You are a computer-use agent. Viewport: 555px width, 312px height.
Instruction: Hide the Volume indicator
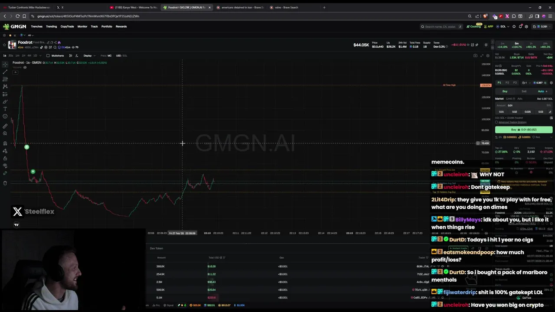click(25, 67)
